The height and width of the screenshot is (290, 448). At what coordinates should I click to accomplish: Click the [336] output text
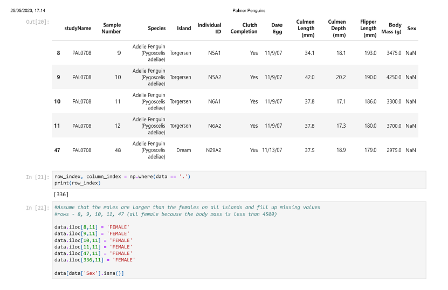[x=61, y=194]
